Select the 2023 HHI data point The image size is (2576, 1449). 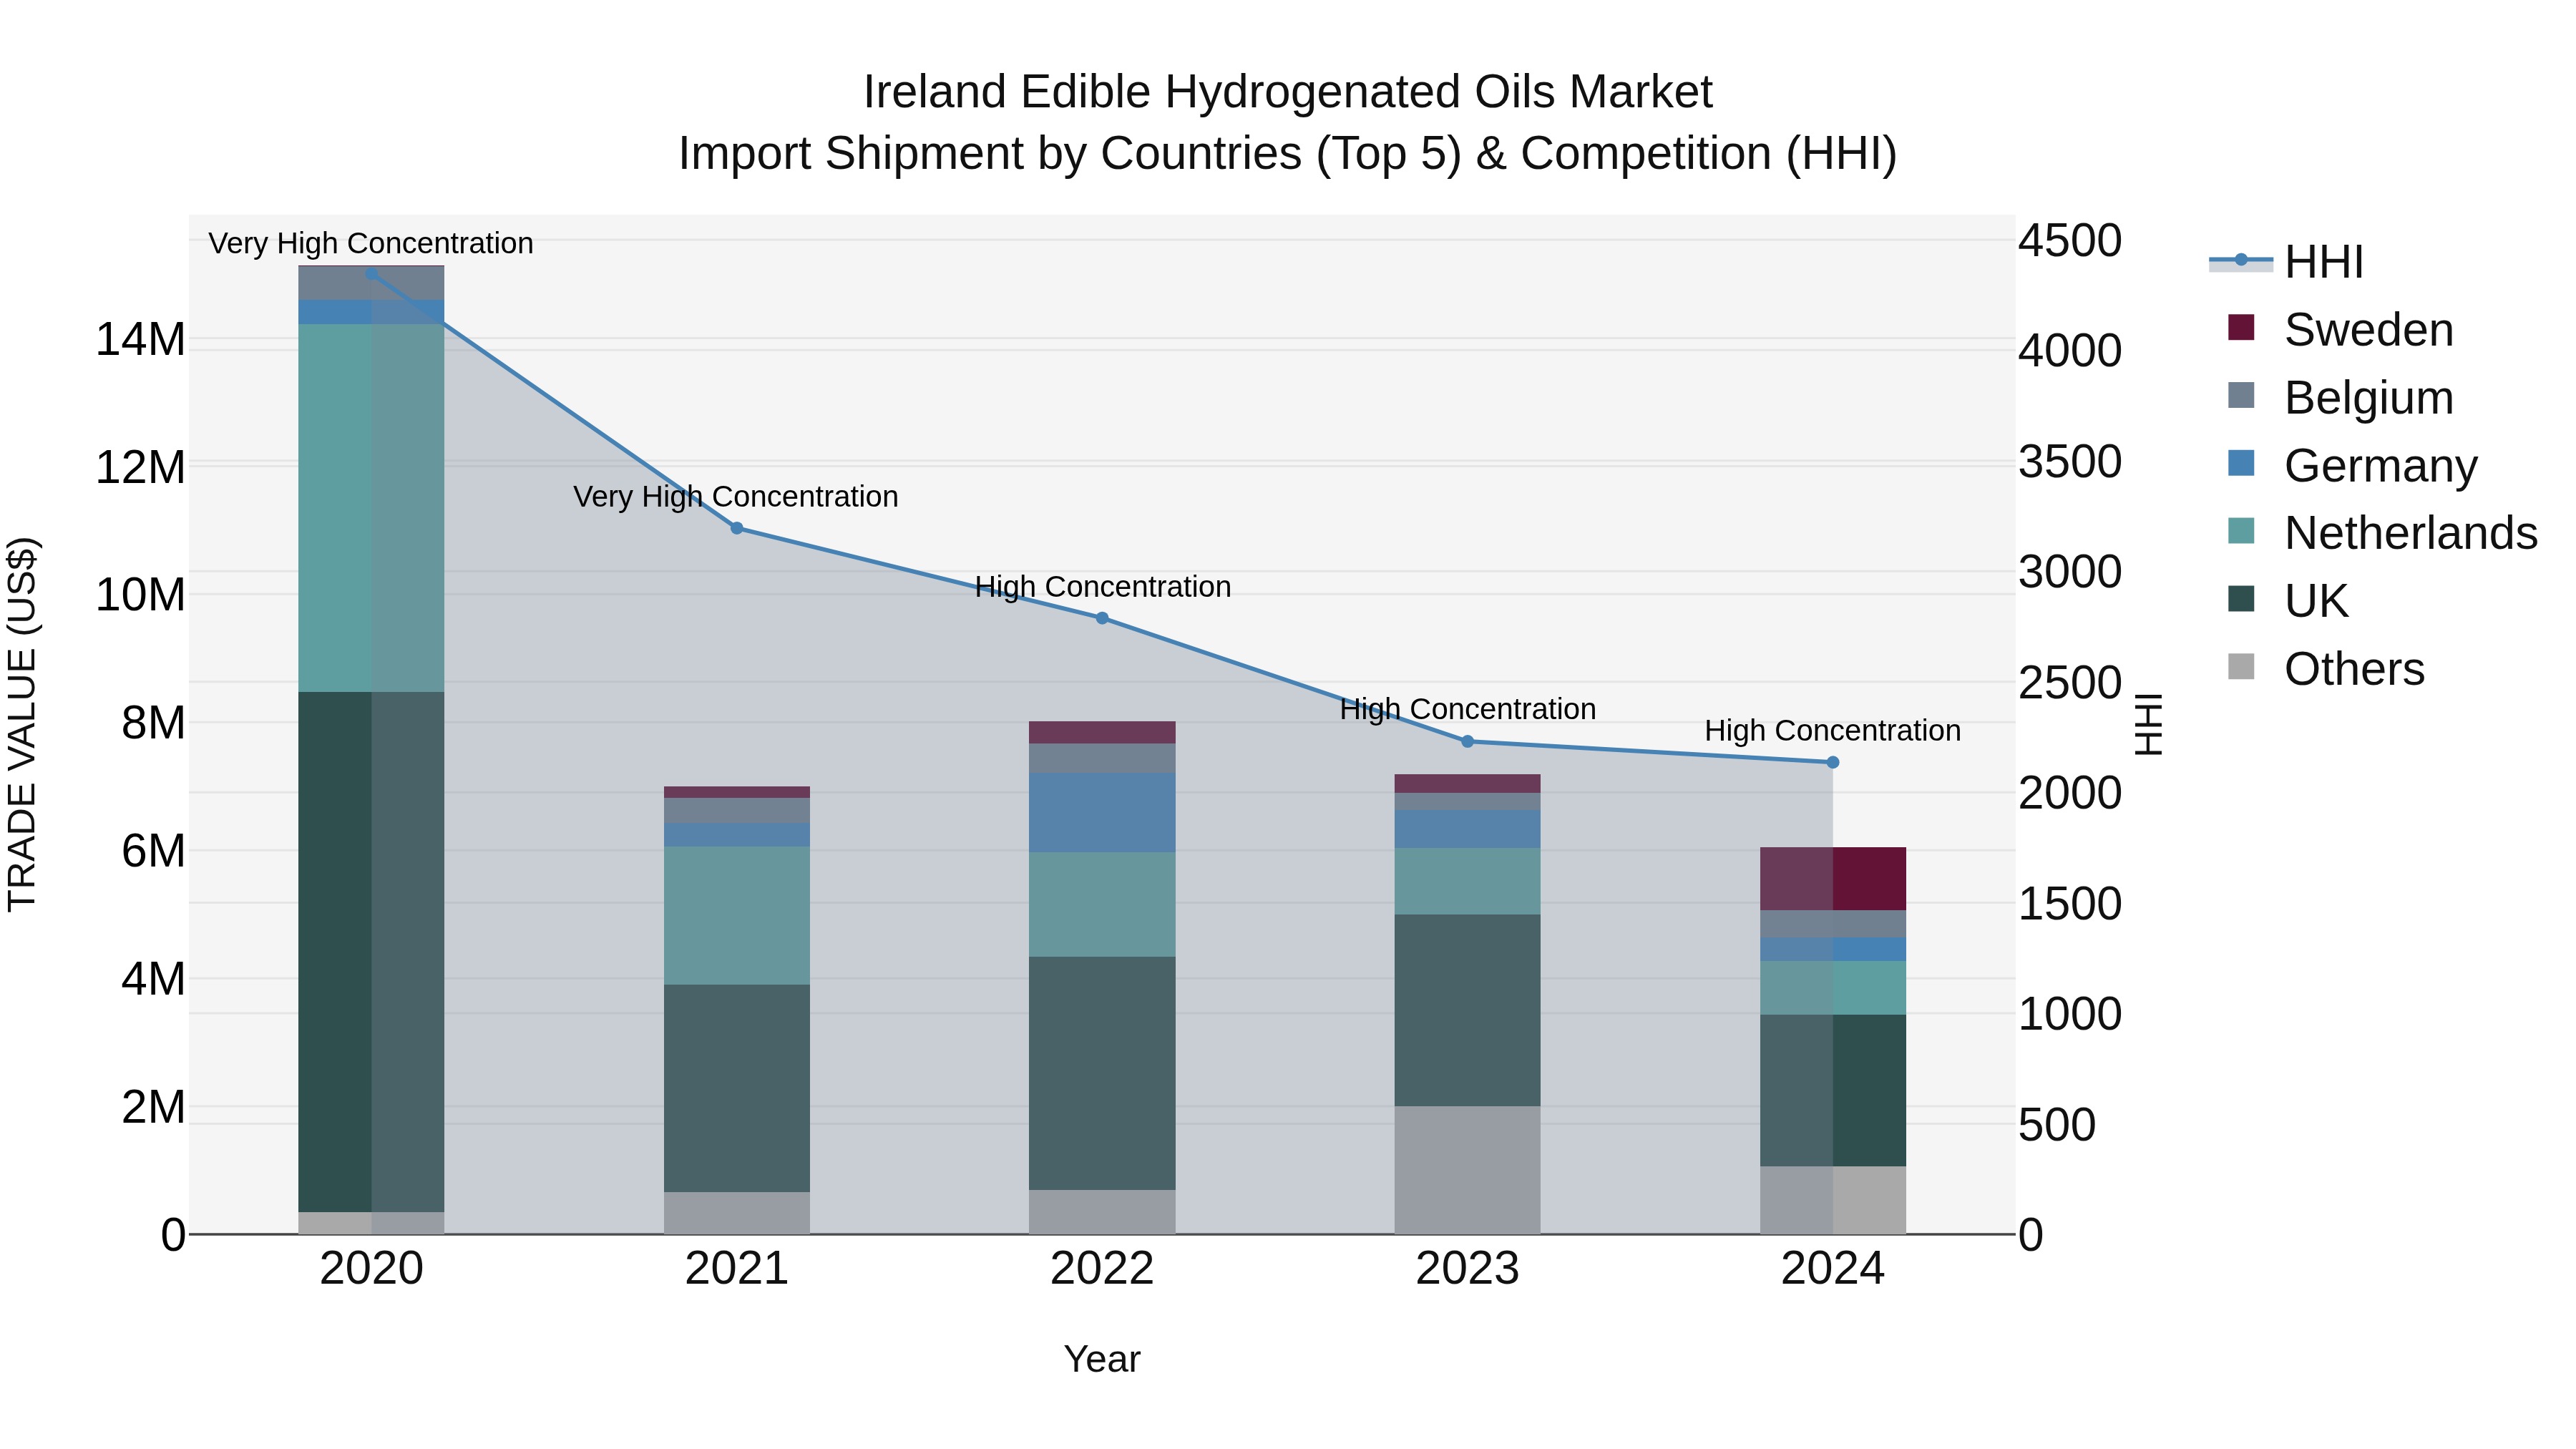point(1468,742)
